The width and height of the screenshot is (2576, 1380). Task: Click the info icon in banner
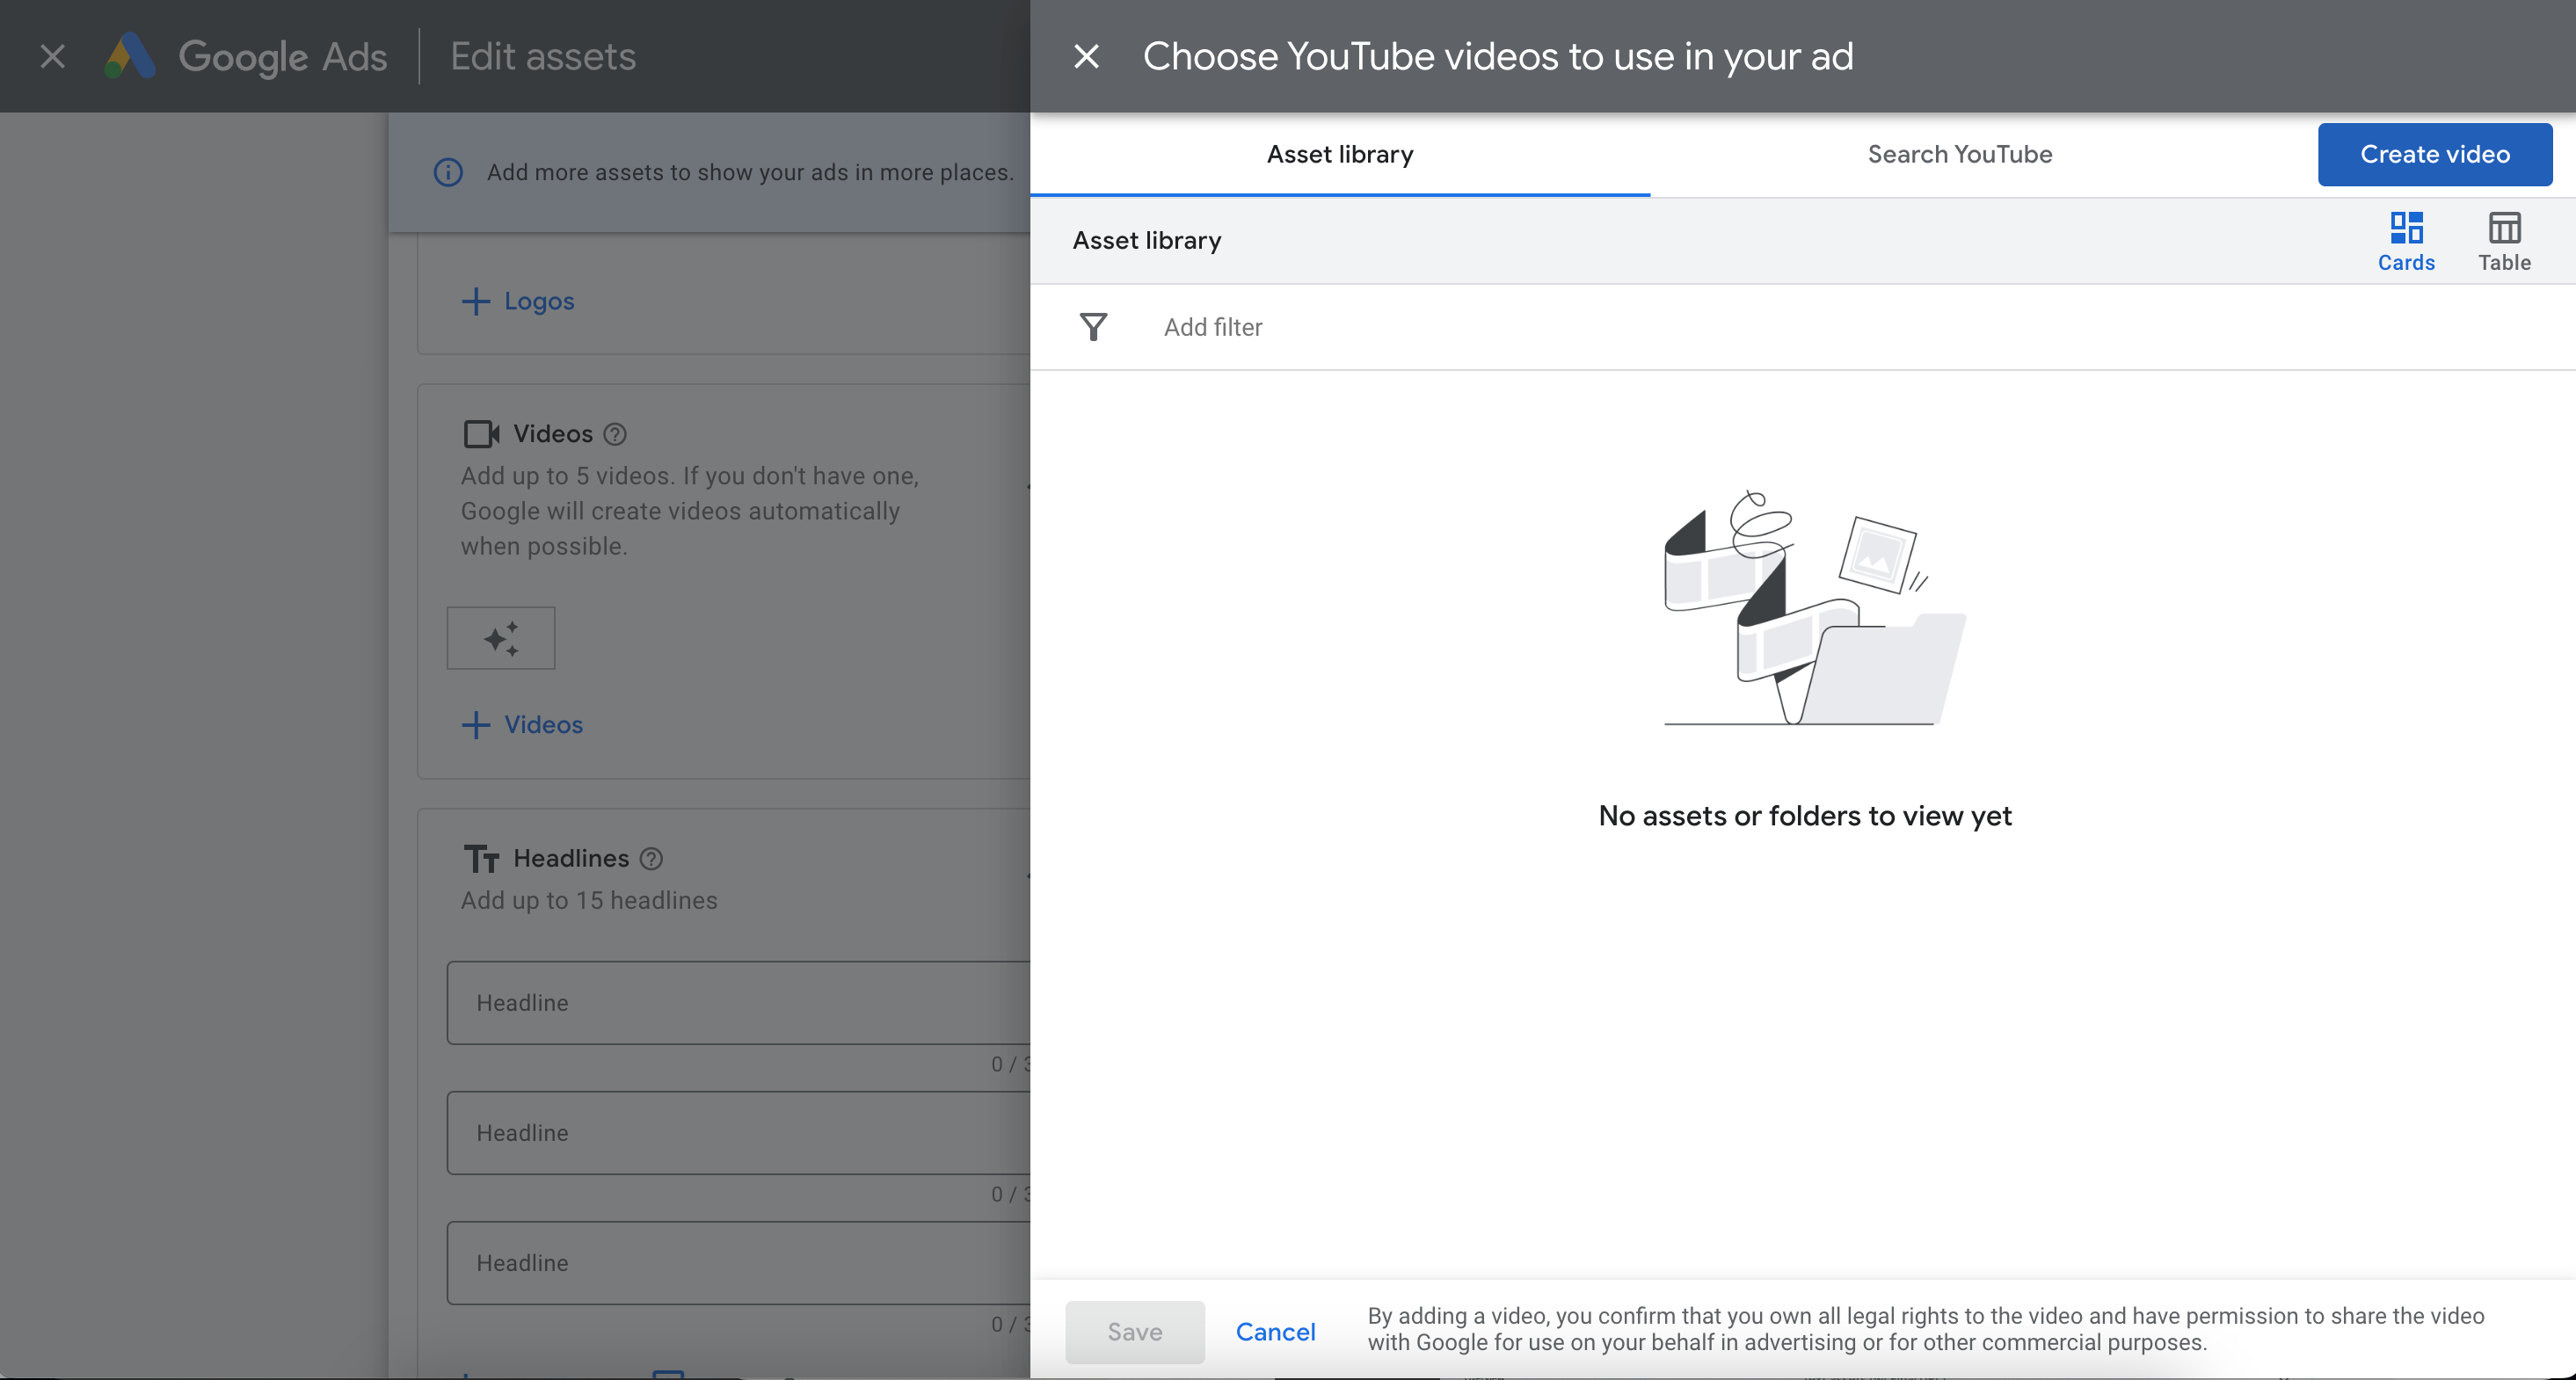click(x=448, y=172)
